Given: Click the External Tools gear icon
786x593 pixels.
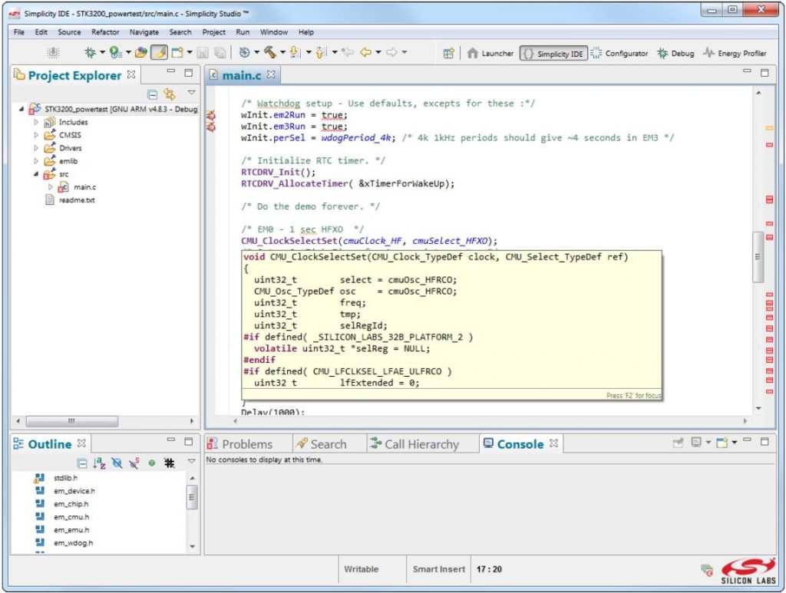Looking at the screenshot, I should pos(244,52).
